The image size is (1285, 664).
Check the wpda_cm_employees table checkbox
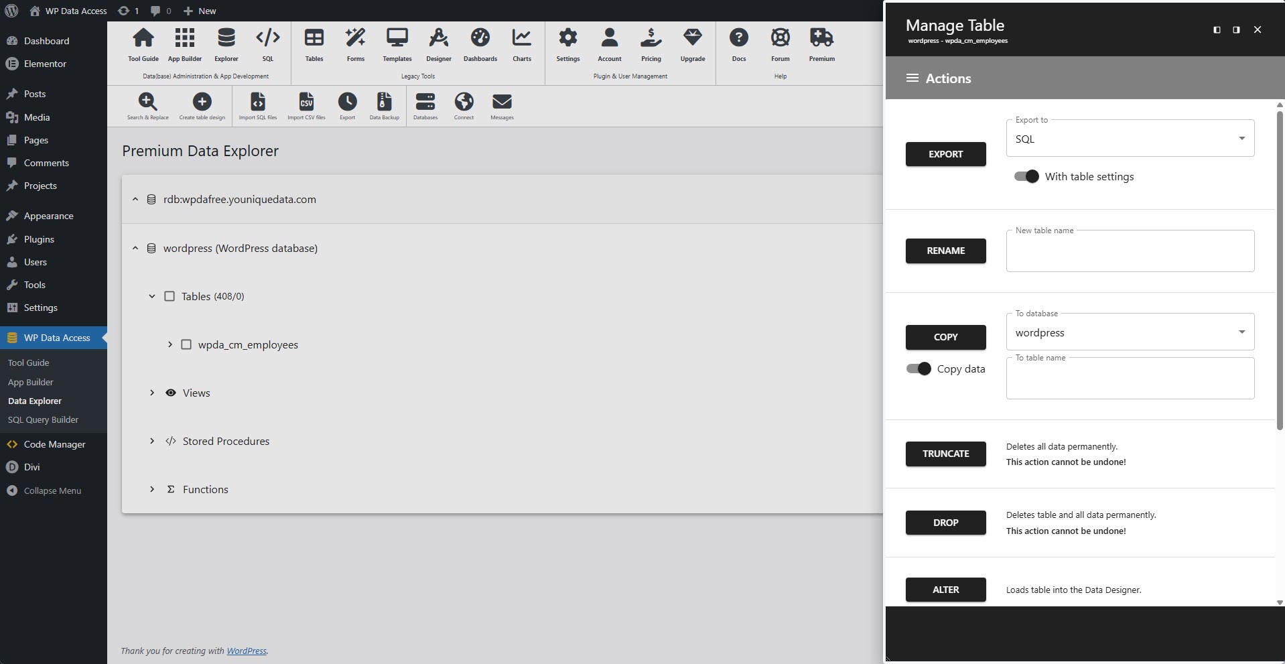pyautogui.click(x=186, y=344)
